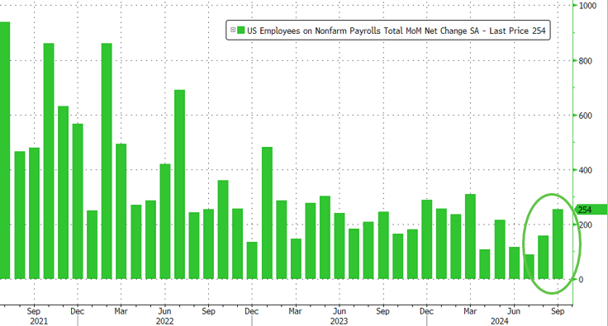Click the 800 y-axis tick label

pyautogui.click(x=586, y=61)
